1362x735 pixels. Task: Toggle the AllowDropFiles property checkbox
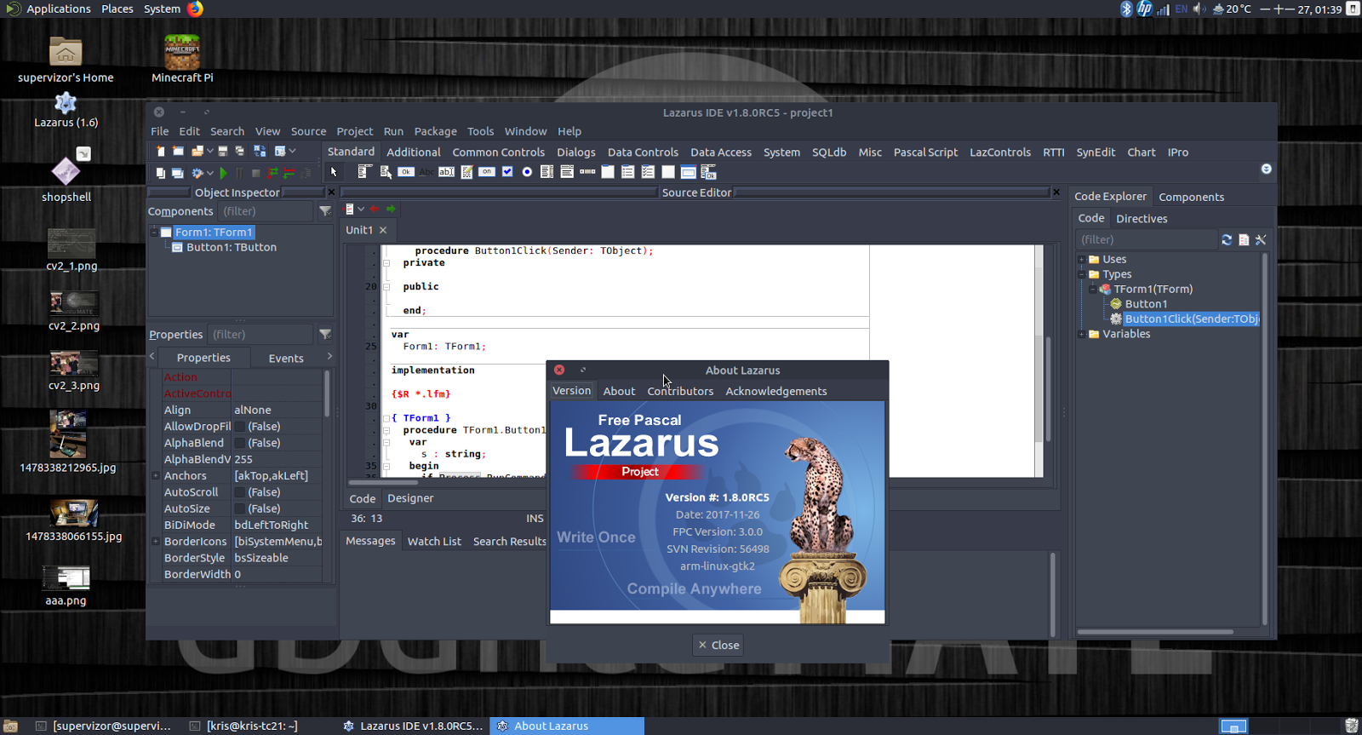[240, 427]
